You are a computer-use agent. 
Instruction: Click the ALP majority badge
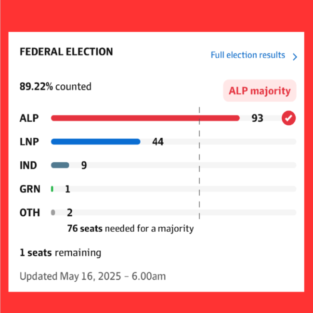pyautogui.click(x=260, y=91)
